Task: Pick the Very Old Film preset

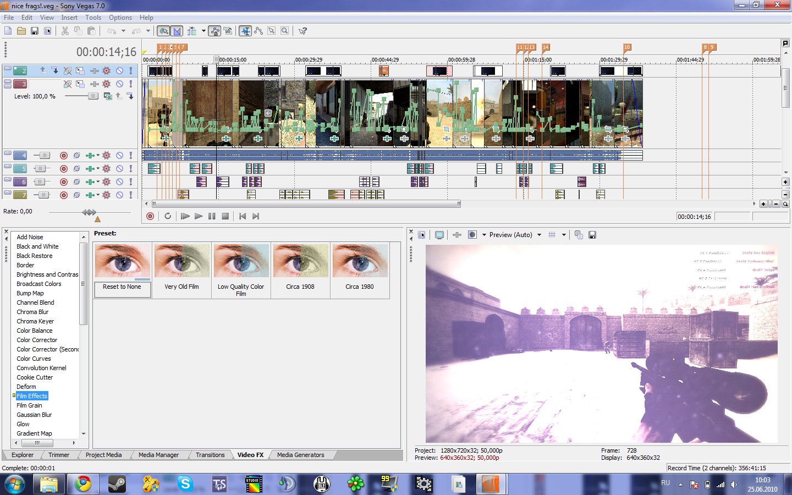Action: [x=182, y=271]
